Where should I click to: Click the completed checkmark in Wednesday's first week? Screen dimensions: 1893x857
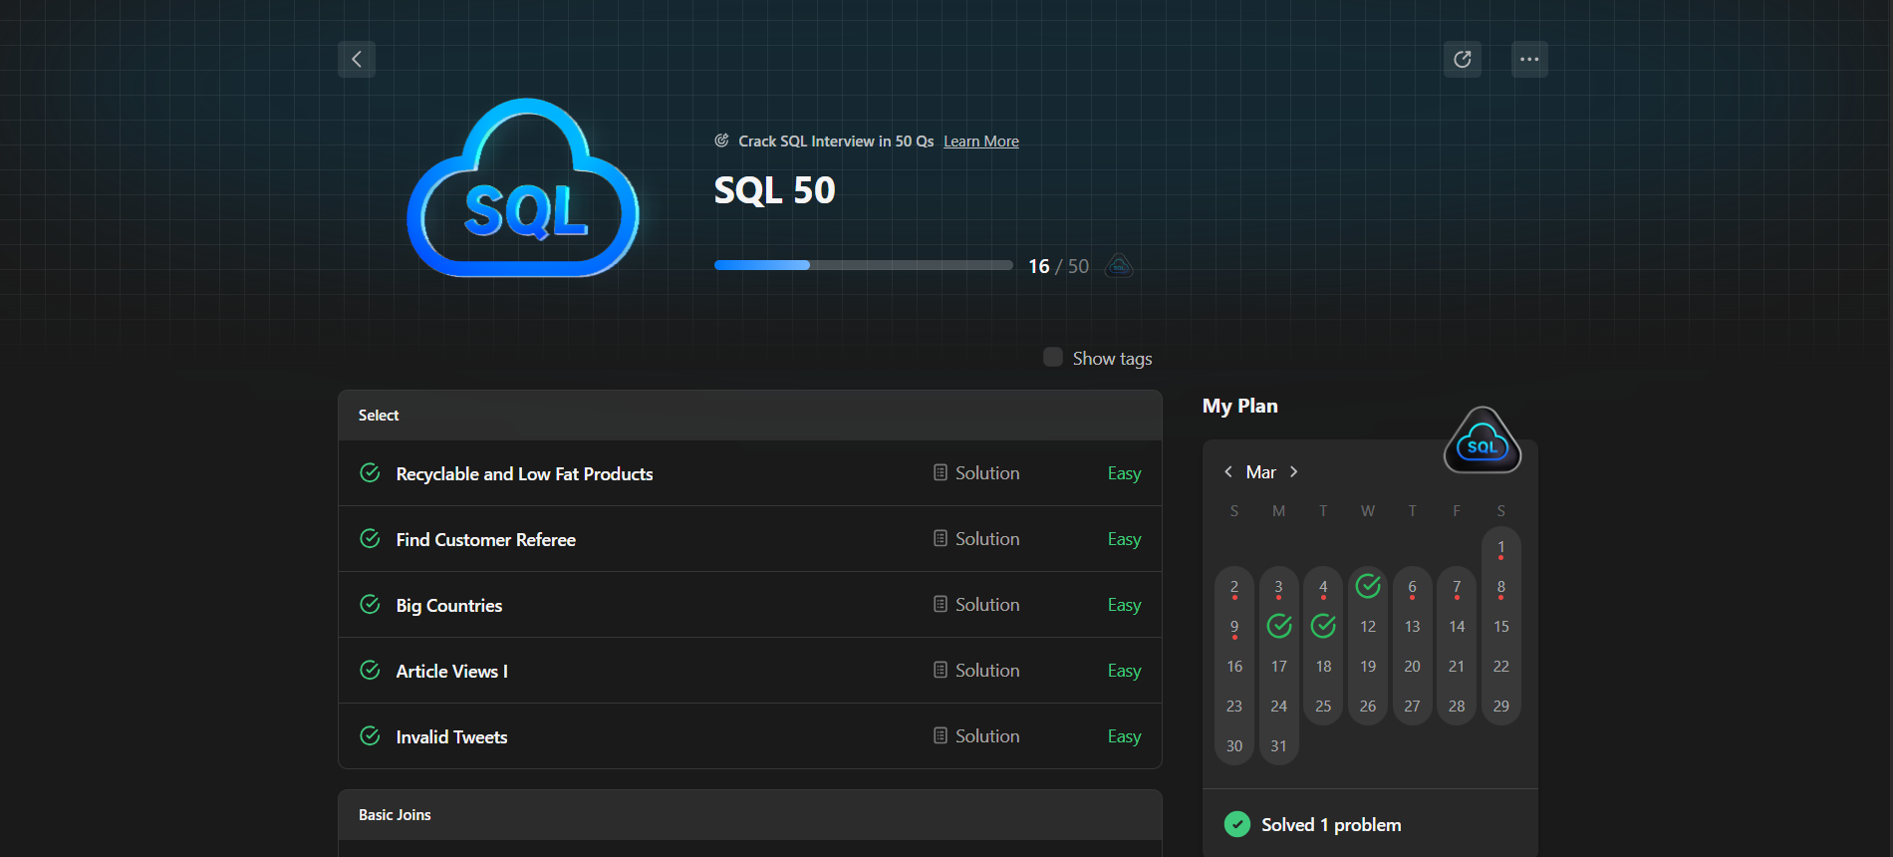[x=1368, y=586]
